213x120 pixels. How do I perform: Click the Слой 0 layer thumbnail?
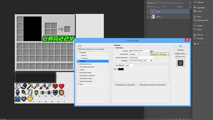point(152,17)
